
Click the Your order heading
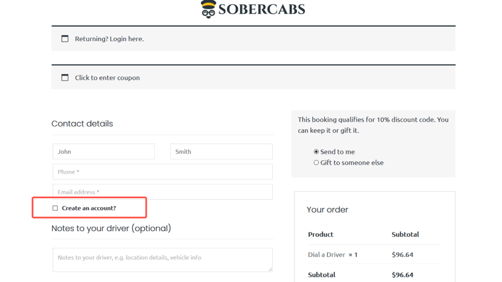pos(327,209)
